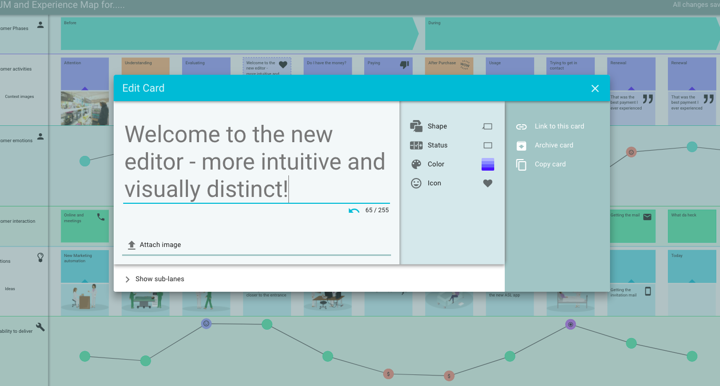Click the lightbulb lane icon

coord(41,258)
